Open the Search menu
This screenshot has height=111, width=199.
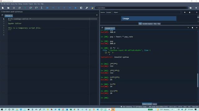(8, 4)
